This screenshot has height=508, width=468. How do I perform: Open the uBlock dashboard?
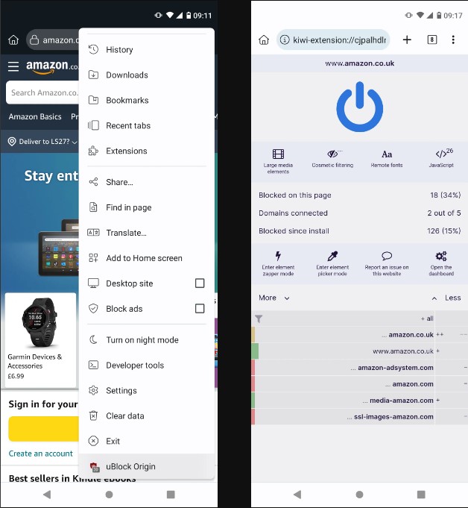tap(441, 257)
